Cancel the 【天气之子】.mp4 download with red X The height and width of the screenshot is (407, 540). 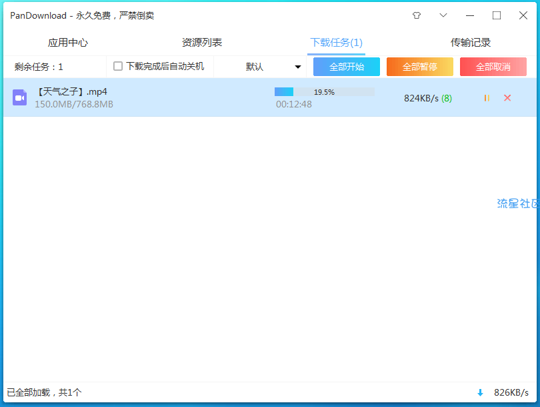click(x=507, y=98)
